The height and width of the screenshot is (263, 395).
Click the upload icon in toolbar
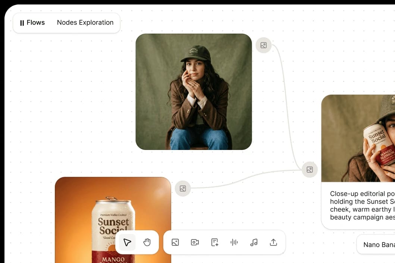[273, 242]
